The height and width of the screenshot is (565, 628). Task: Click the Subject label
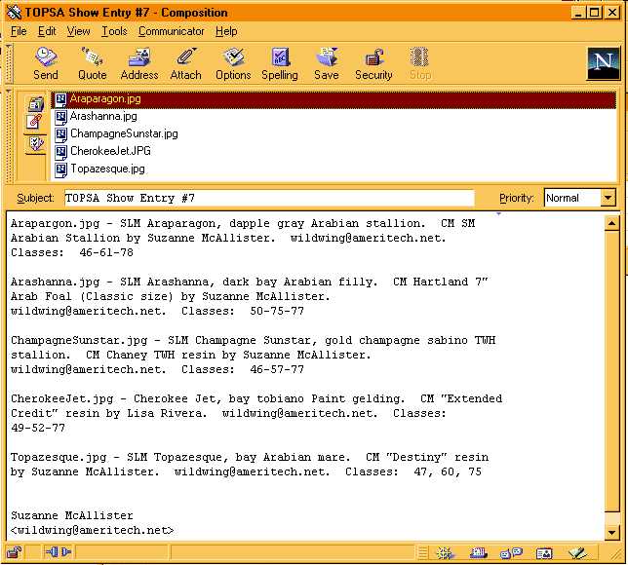point(35,198)
